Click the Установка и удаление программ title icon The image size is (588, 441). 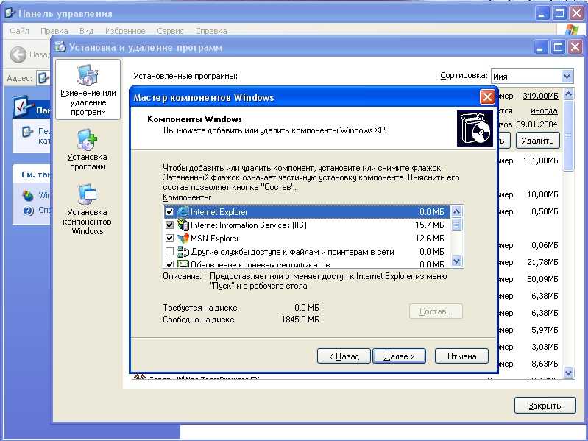(x=60, y=47)
